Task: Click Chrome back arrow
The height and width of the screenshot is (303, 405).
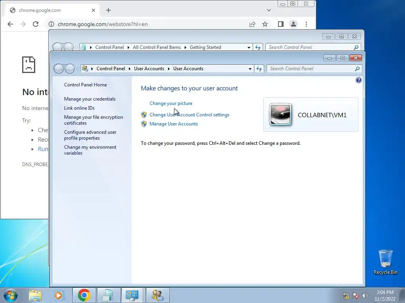Action: click(x=10, y=24)
